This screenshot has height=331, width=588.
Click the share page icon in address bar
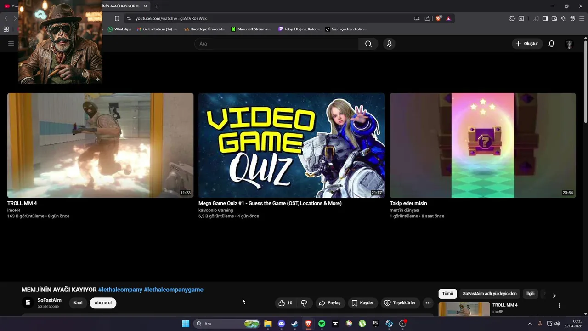(427, 18)
